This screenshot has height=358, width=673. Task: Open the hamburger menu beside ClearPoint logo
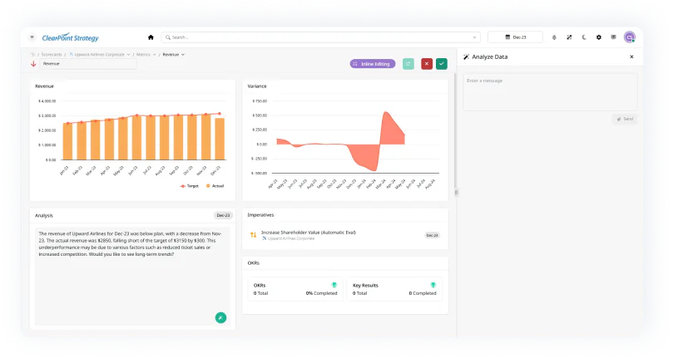pos(32,37)
